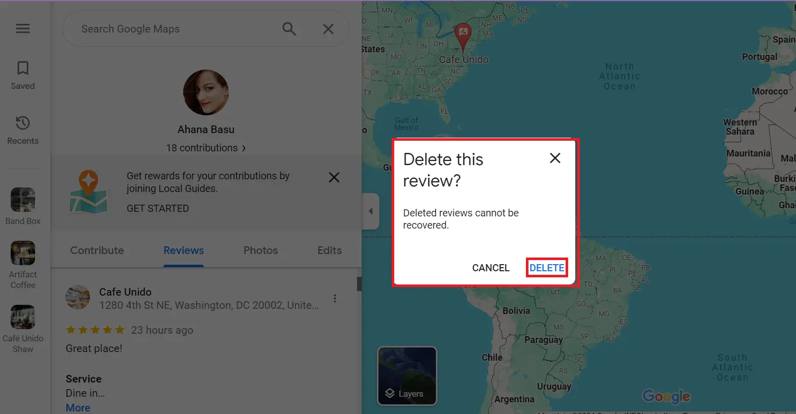Click GET STARTED for Local Guides
Screen dimensions: 796x414
[158, 208]
